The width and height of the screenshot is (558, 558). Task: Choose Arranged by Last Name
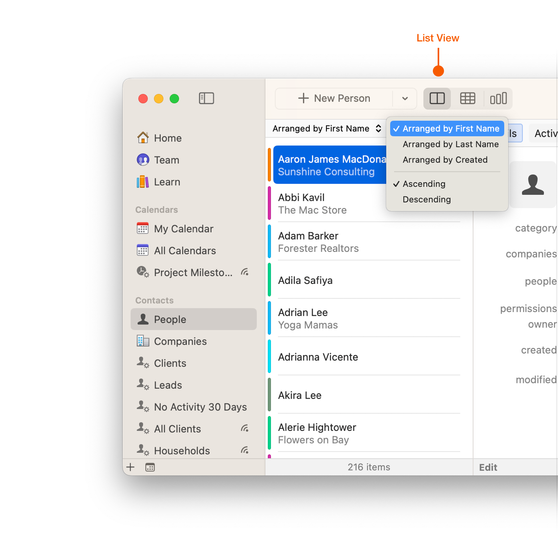pos(450,144)
